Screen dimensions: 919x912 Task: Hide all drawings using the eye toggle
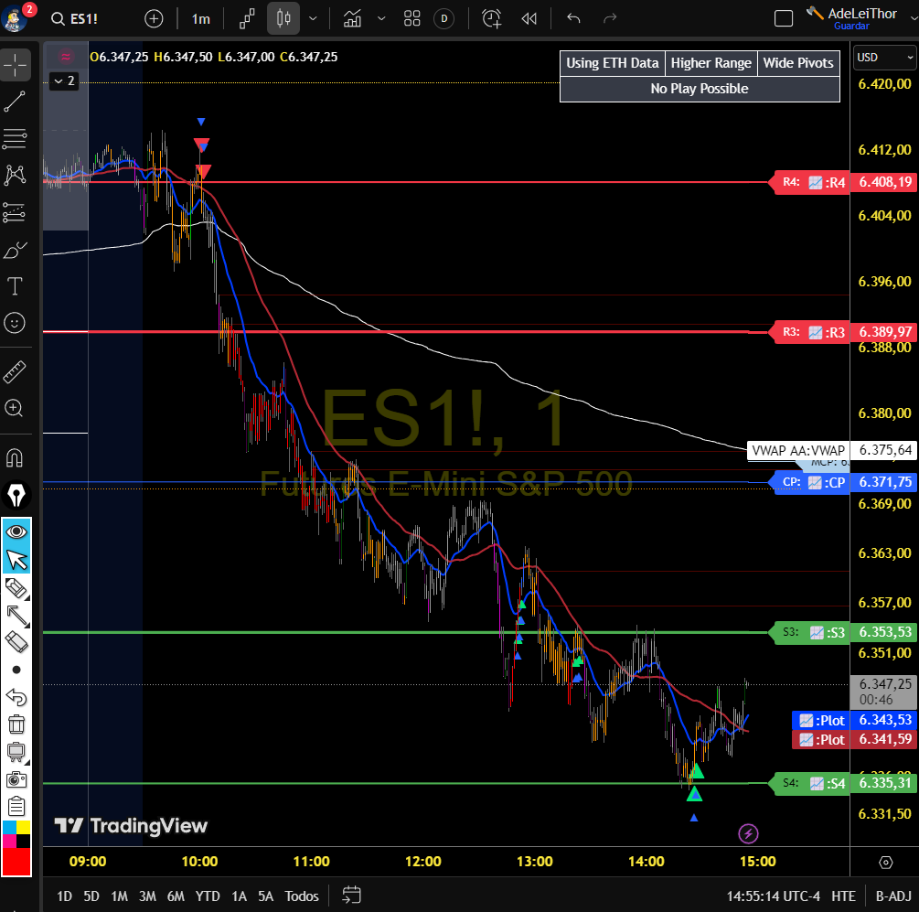click(16, 530)
